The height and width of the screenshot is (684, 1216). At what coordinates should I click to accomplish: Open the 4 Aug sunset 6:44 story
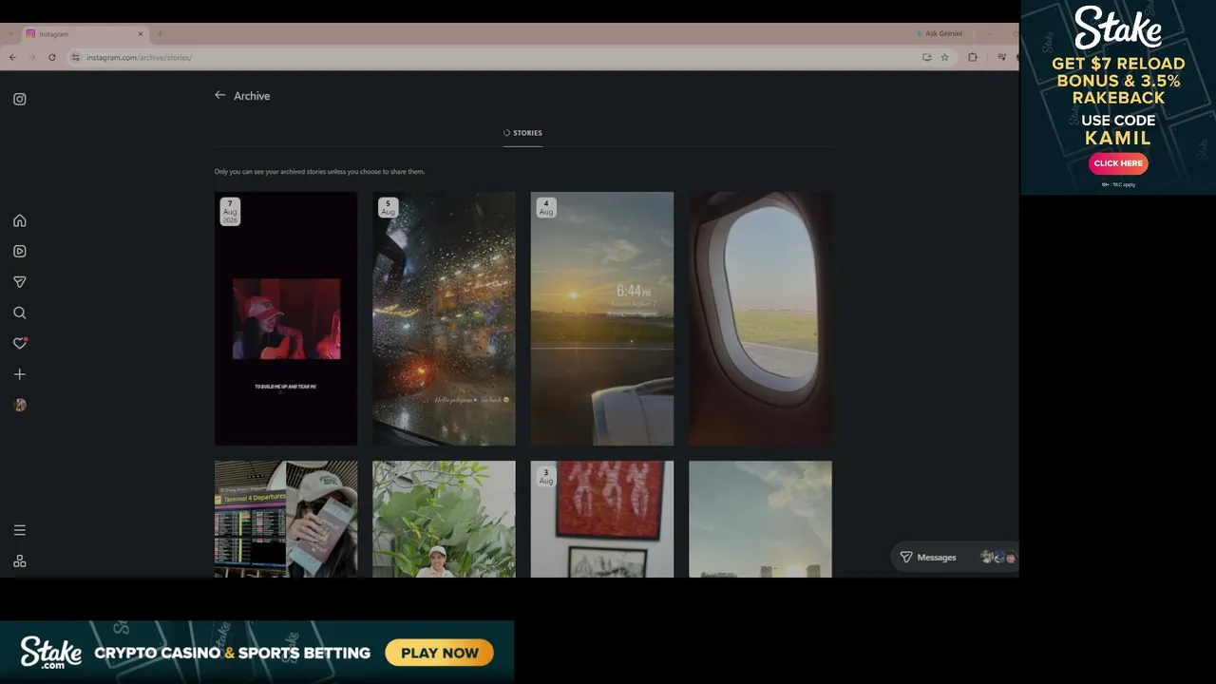click(x=602, y=318)
